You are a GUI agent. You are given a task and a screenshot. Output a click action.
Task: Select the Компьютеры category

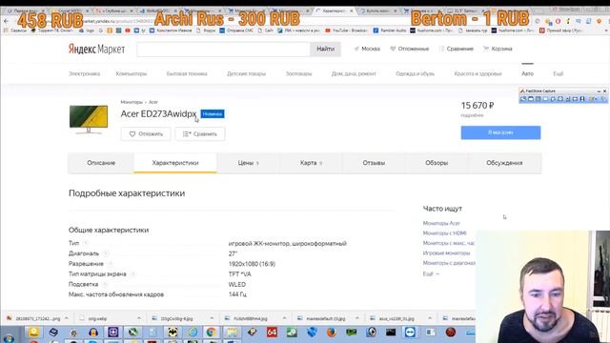click(132, 73)
